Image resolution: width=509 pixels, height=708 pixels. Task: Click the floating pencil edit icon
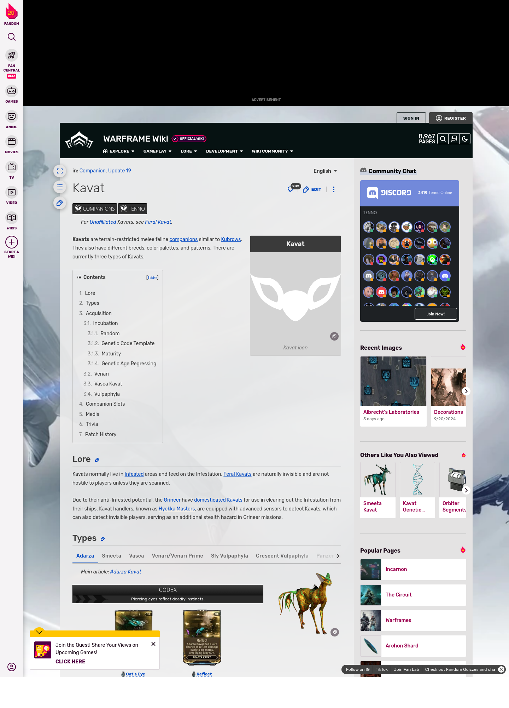60,203
